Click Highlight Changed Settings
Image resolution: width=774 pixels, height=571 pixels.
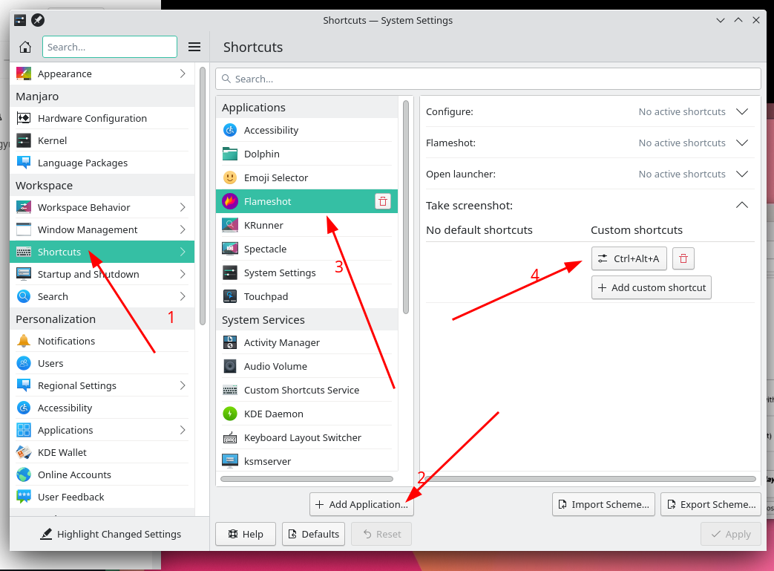(110, 534)
